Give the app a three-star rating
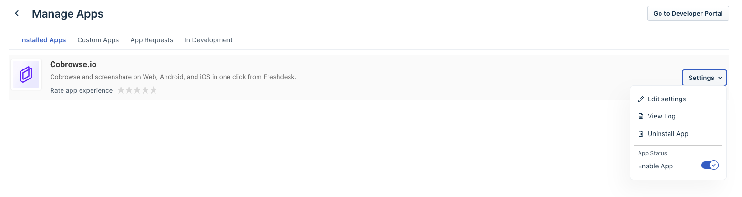Screen dimensions: 742x197 click(x=137, y=90)
